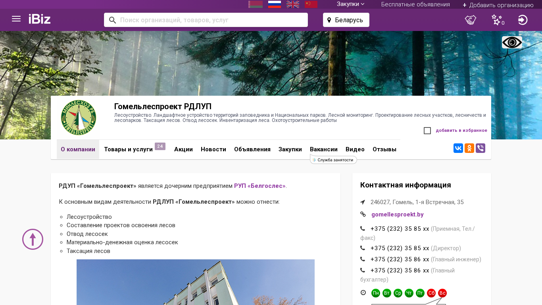The image size is (542, 305).
Task: Click the scroll-to-top arrow button
Action: pyautogui.click(x=33, y=239)
